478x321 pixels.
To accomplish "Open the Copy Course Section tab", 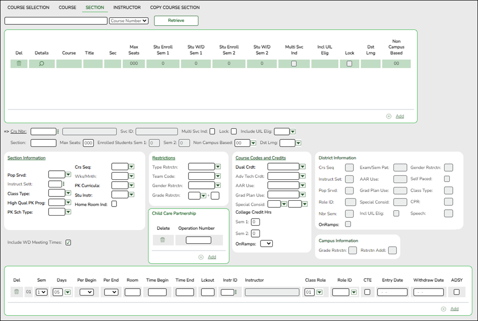I will (x=175, y=8).
